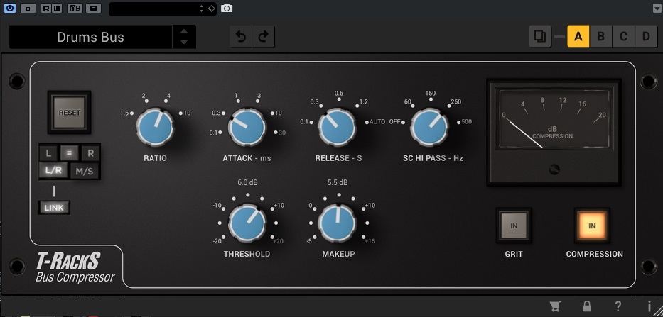
Task: Switch to setting slot C
Action: click(x=623, y=36)
